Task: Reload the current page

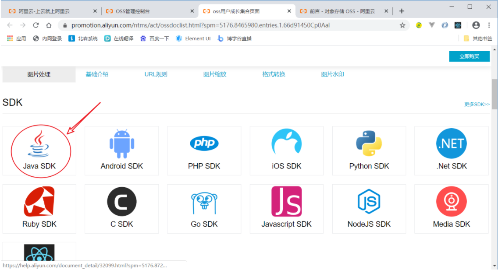Action: [36, 25]
